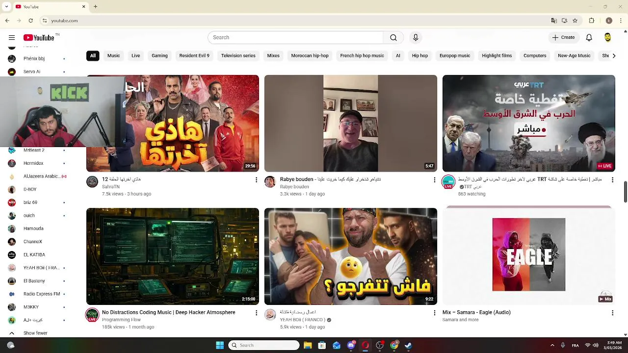The image size is (628, 353).
Task: Select the AI filter chip
Action: [398, 56]
